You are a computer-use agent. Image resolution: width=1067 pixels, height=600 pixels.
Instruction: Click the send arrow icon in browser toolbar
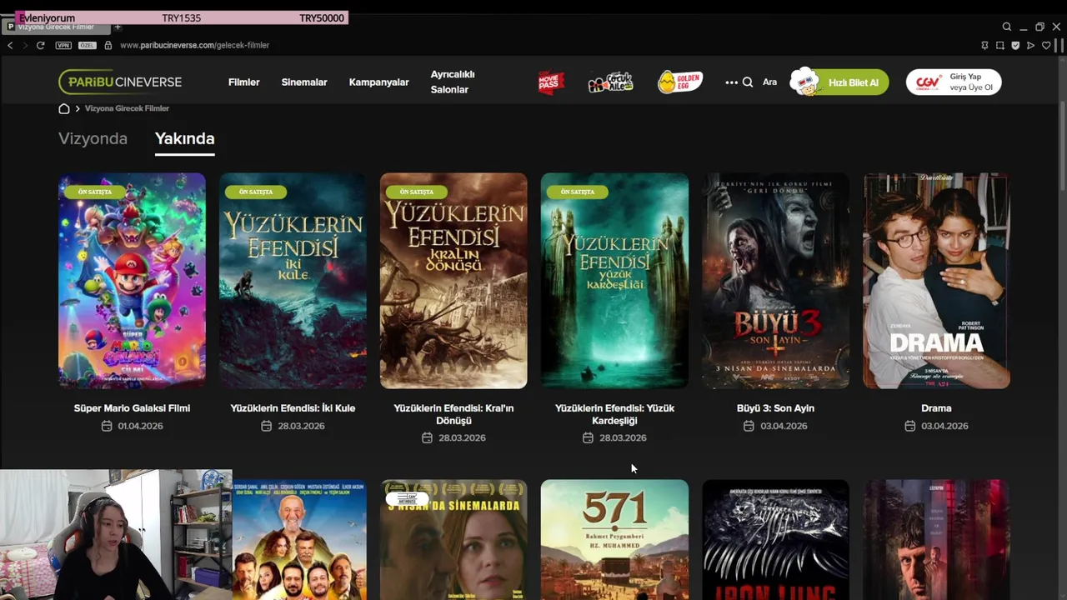coord(1030,45)
